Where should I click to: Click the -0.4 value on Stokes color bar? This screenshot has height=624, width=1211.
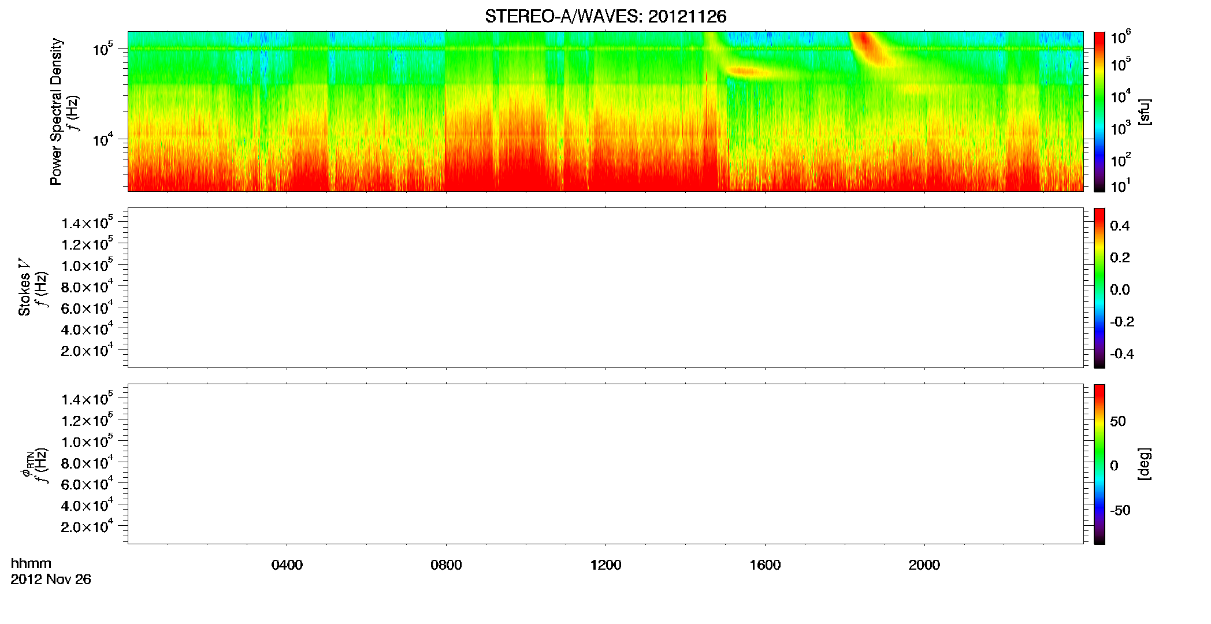point(1122,354)
